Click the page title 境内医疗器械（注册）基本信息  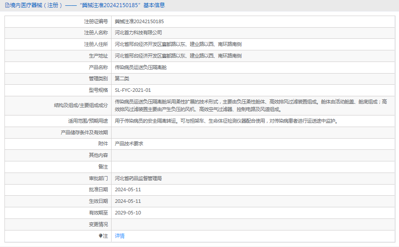tap(87, 5)
